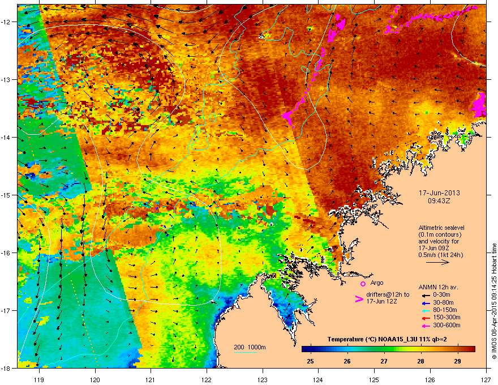Click the cyan 80-150m arrow legend symbol
Viewport: 498px width, 385px height.
pos(426,310)
